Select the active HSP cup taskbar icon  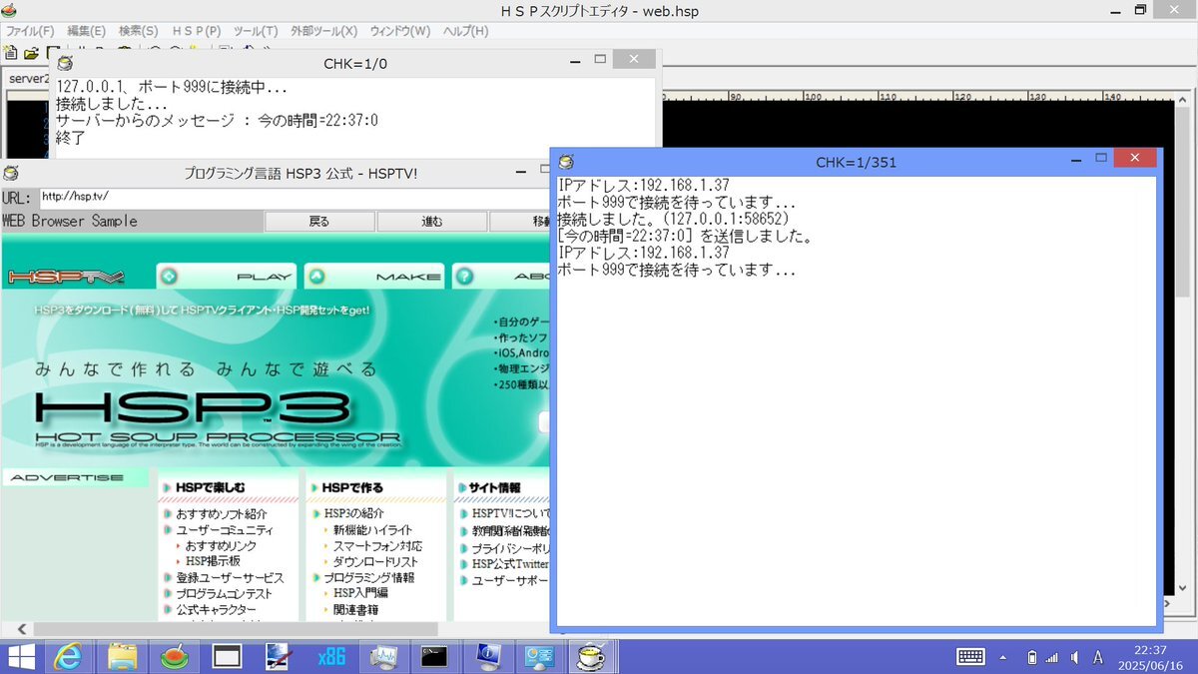click(x=593, y=656)
